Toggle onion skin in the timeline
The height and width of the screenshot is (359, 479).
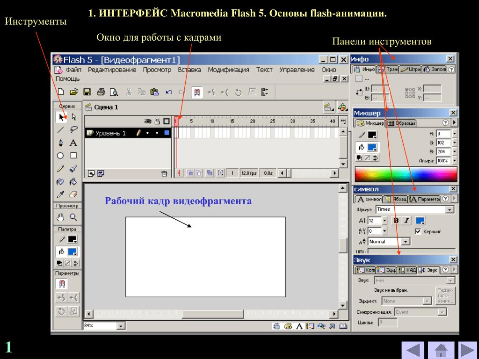190,173
